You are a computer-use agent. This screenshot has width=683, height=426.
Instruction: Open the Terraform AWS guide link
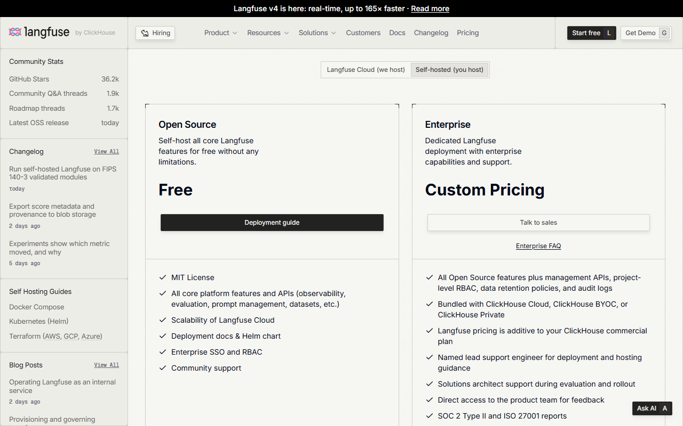coord(52,337)
